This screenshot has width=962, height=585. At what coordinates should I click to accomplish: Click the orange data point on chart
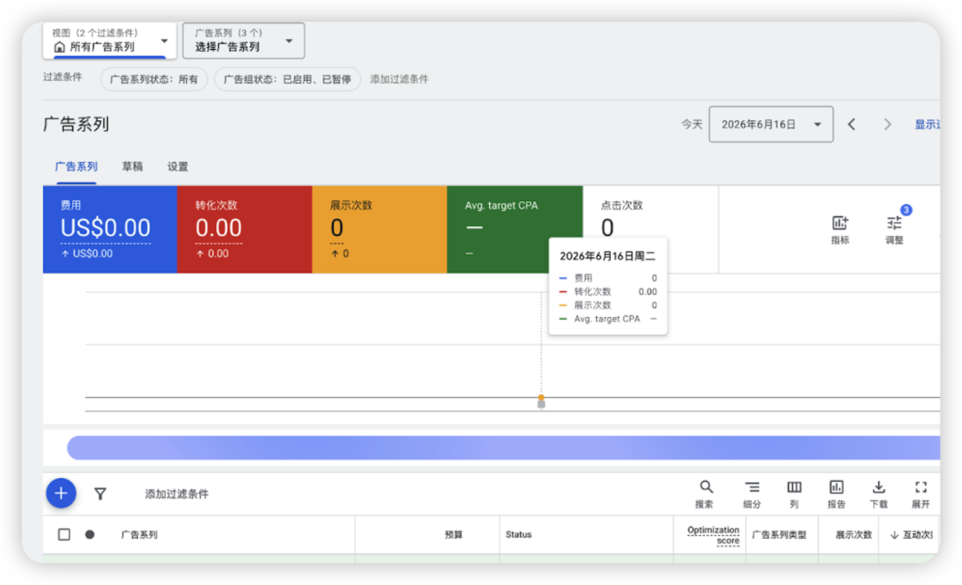click(542, 397)
